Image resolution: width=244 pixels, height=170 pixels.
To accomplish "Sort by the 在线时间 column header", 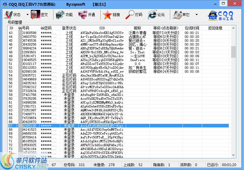I will click(x=192, y=28).
